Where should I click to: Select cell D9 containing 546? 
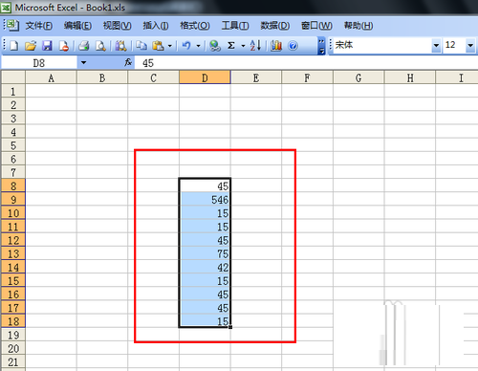click(205, 200)
